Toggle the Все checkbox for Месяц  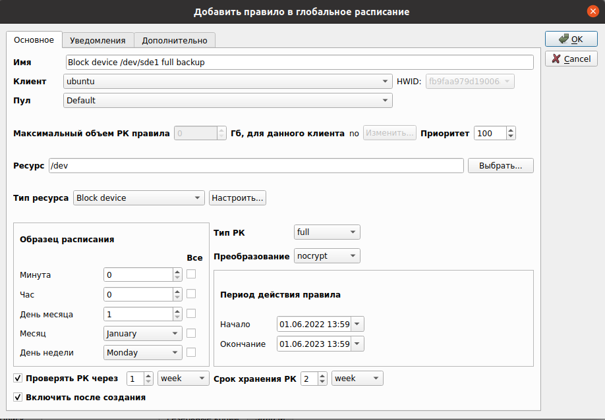click(x=191, y=333)
